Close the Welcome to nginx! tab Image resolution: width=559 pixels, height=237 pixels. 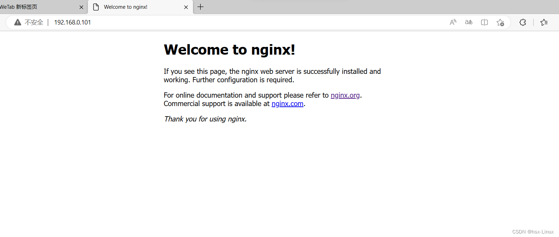186,7
